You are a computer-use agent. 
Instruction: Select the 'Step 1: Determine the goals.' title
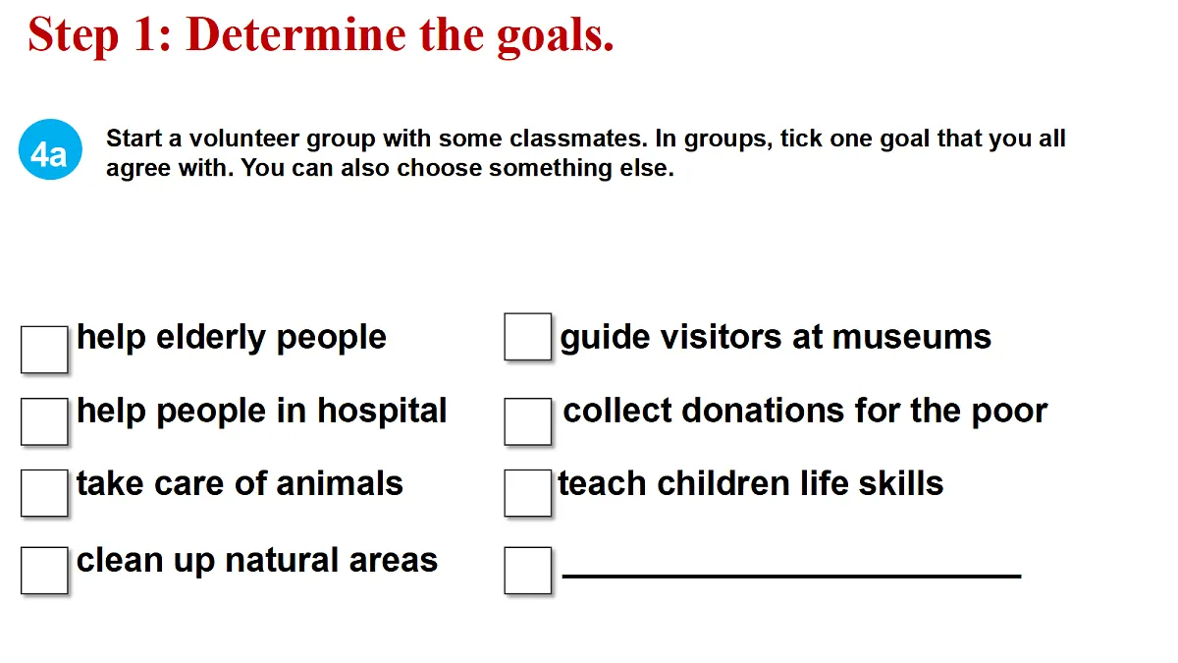point(321,36)
